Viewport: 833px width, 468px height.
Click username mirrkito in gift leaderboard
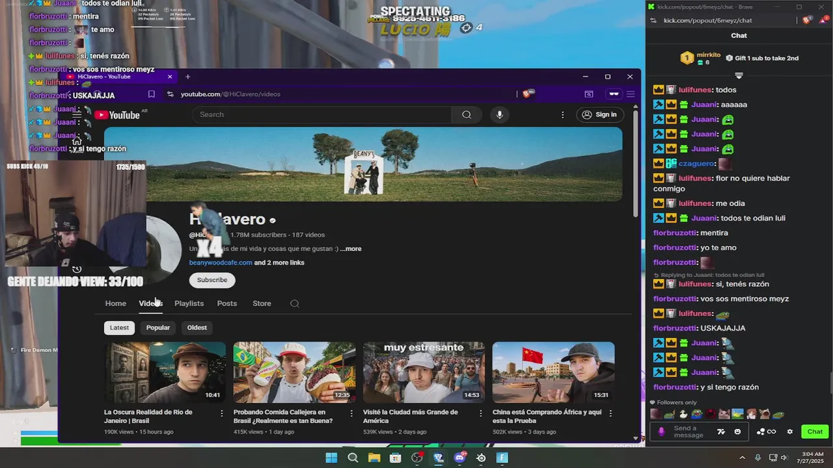click(709, 55)
